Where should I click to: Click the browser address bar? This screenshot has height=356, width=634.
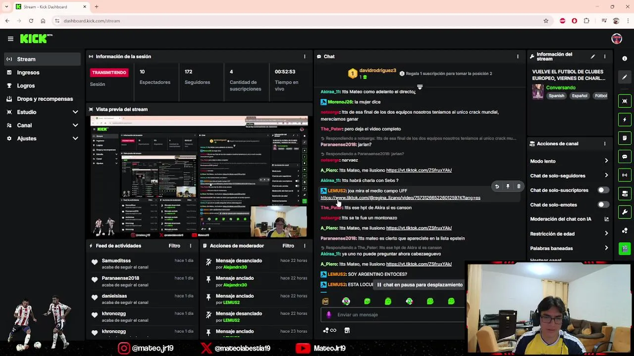click(297, 21)
